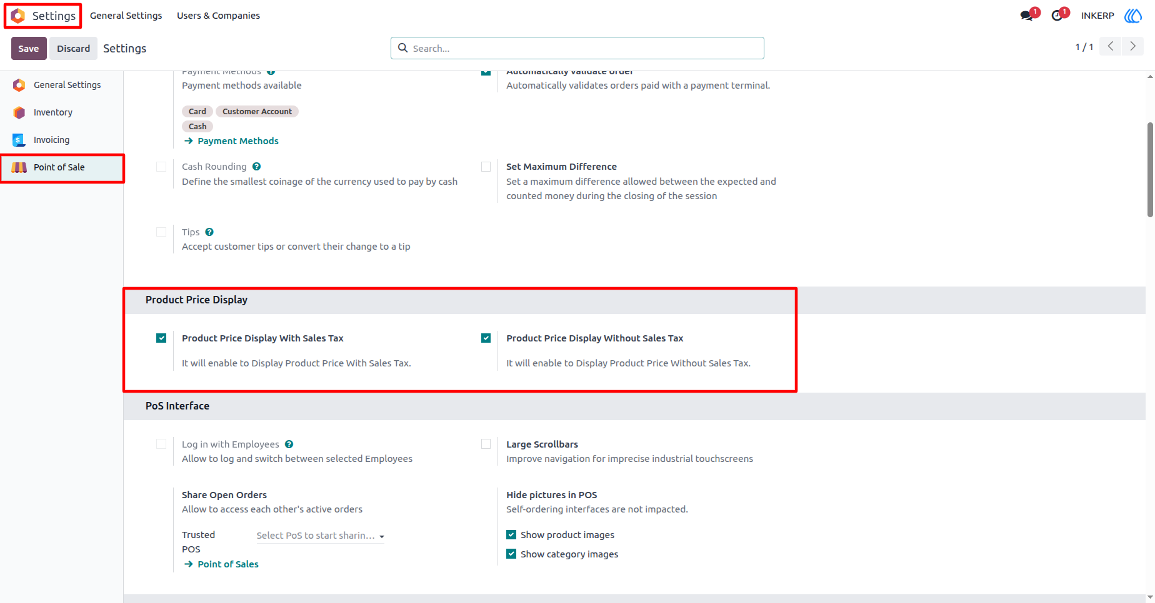
Task: Focus the settings Search field
Action: click(x=577, y=48)
